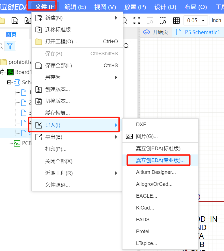224x251 pixels.
Task: Collapse the Board1 tree node
Action: pos(3,72)
